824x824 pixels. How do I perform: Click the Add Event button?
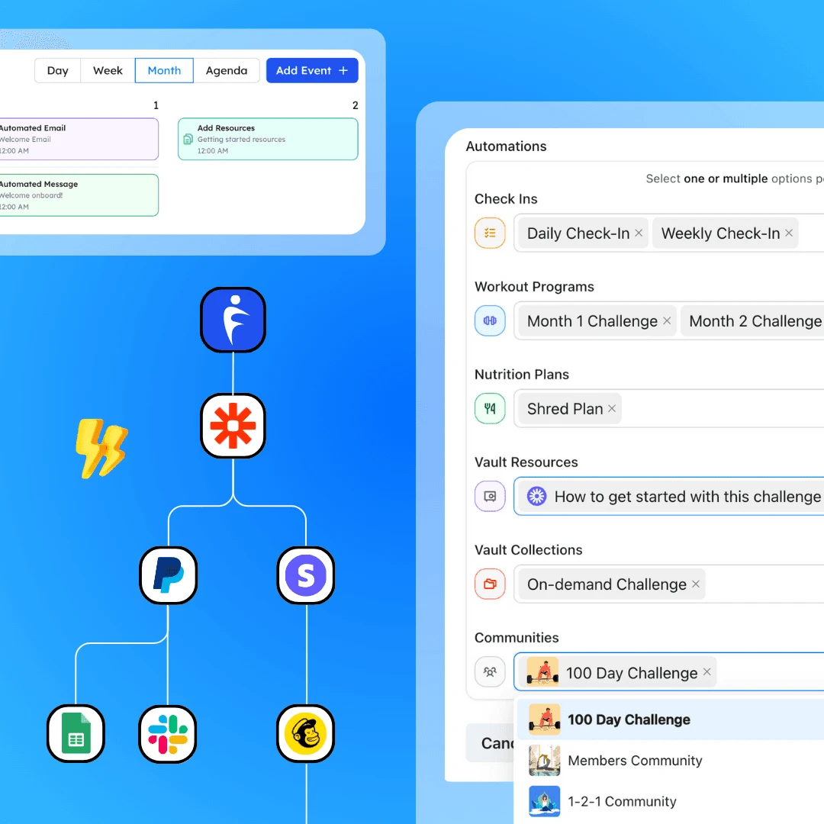click(x=312, y=70)
